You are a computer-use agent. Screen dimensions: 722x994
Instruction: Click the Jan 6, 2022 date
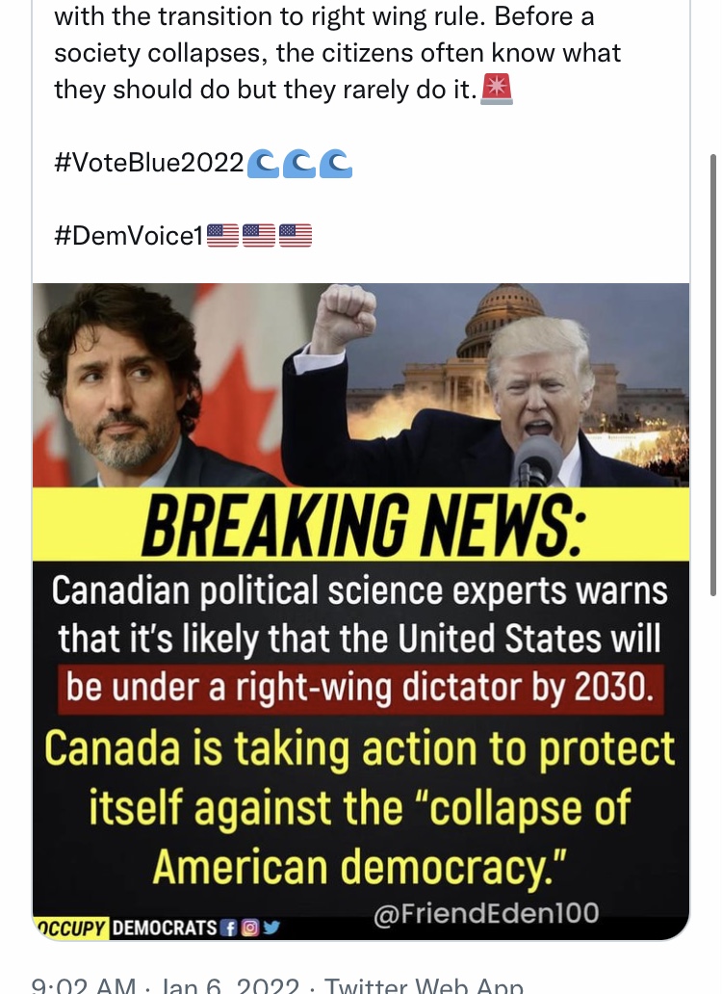(x=230, y=986)
